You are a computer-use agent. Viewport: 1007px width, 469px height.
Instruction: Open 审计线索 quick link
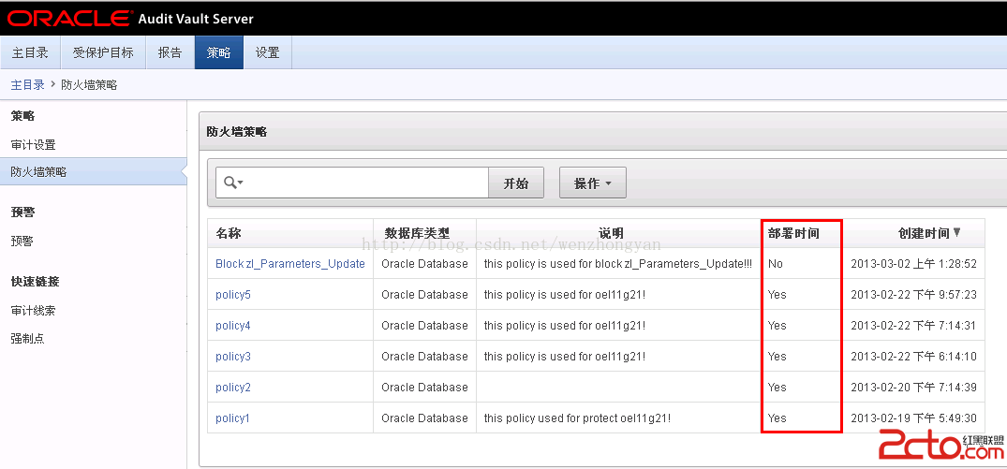click(x=34, y=311)
